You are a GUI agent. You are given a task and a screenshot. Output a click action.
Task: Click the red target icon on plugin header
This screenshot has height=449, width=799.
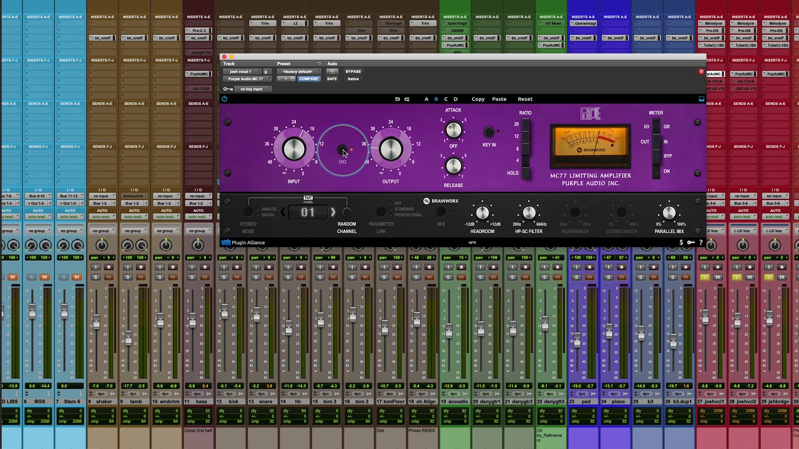(x=701, y=72)
